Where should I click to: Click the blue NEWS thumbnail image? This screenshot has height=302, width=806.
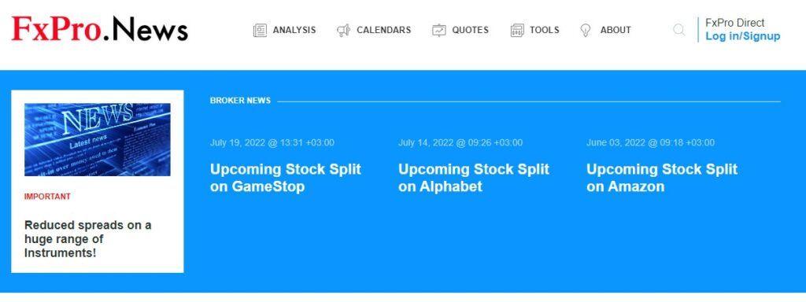(98, 140)
